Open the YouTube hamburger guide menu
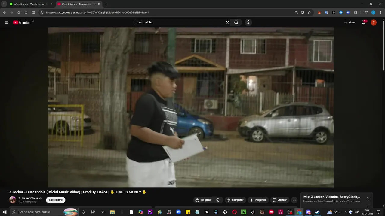 6,22
